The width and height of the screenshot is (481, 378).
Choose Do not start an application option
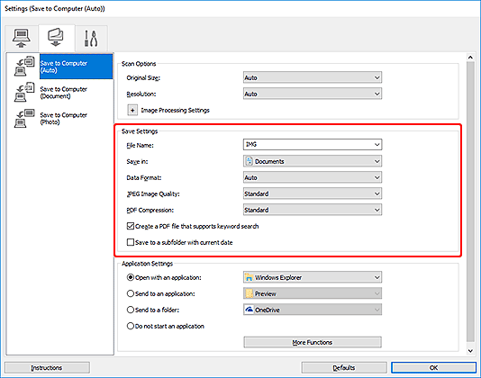tap(131, 326)
